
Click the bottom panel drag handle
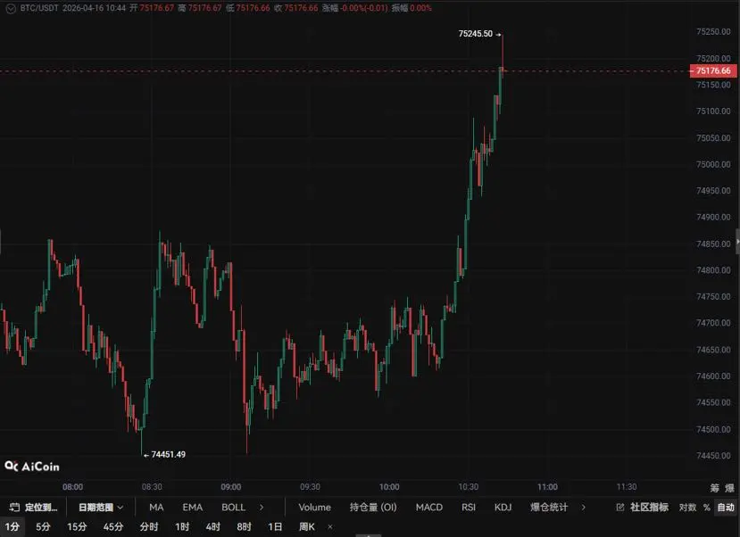(368, 535)
